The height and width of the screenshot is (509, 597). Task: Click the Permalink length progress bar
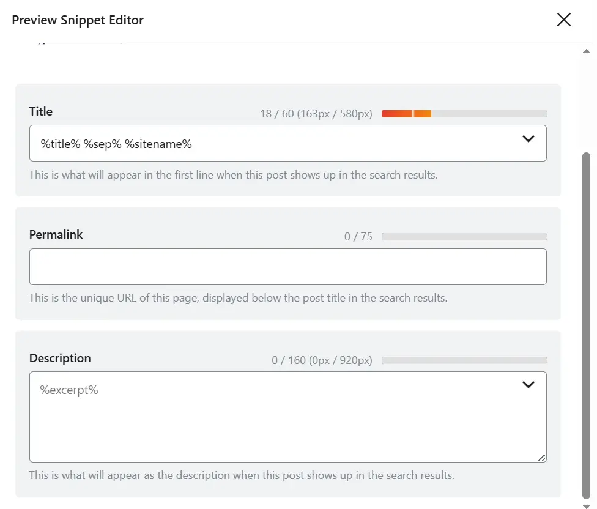[464, 237]
